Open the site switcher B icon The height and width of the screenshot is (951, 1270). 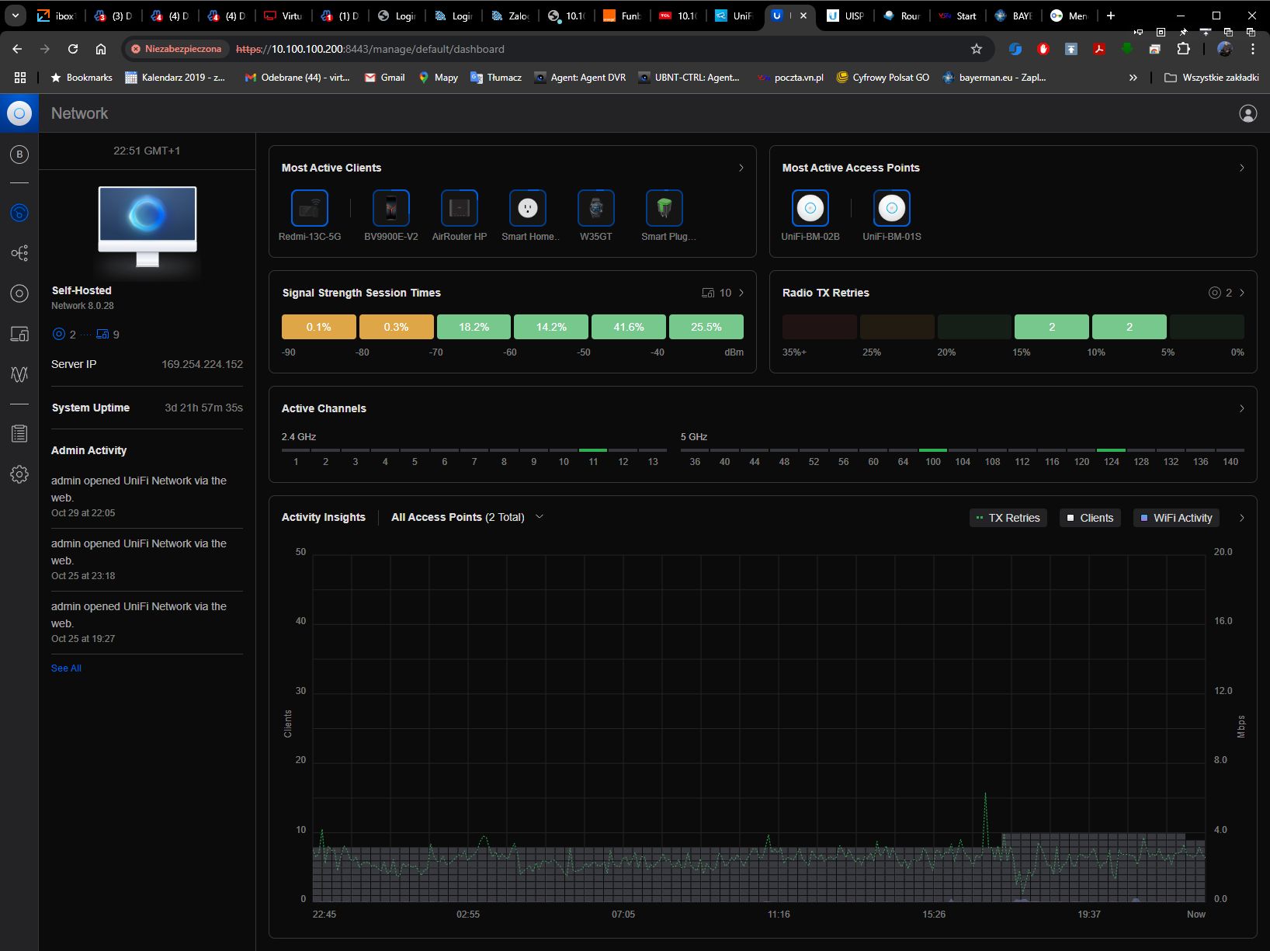(19, 154)
